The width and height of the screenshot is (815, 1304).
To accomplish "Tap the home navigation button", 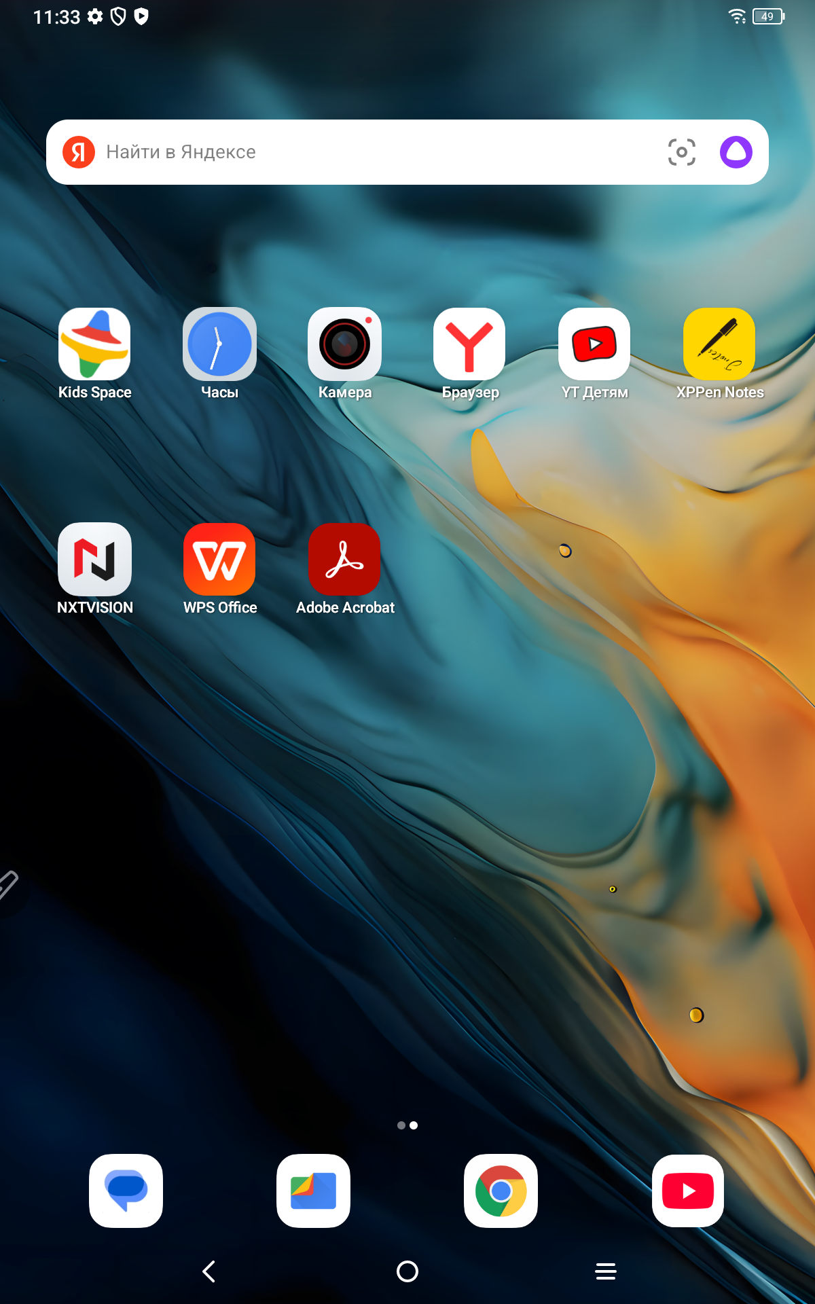I will [x=407, y=1271].
